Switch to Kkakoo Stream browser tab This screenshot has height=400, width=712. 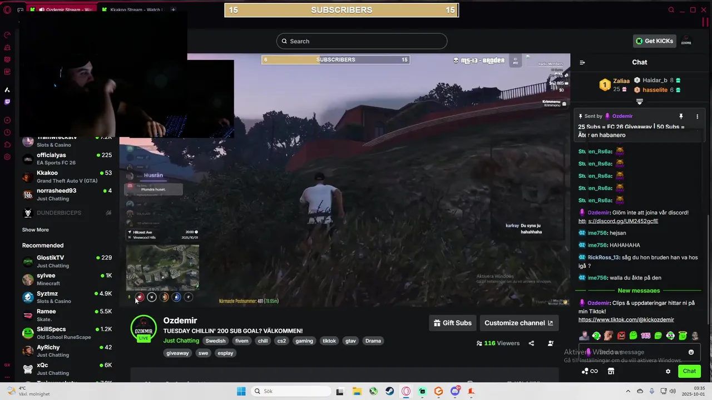pyautogui.click(x=132, y=9)
